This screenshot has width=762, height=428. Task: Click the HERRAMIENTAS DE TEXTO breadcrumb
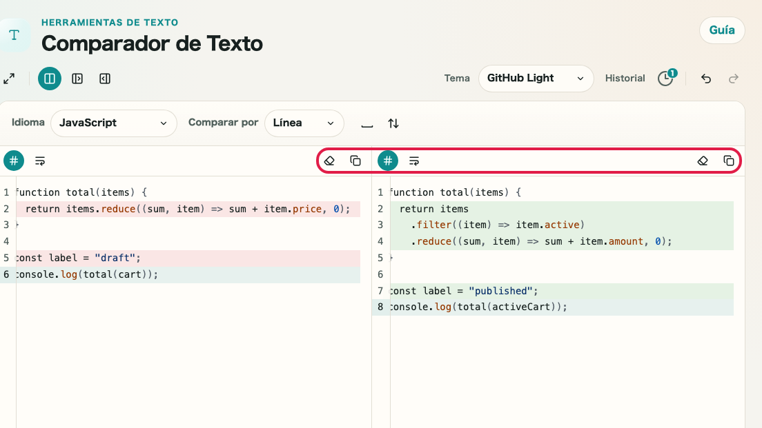(x=110, y=22)
